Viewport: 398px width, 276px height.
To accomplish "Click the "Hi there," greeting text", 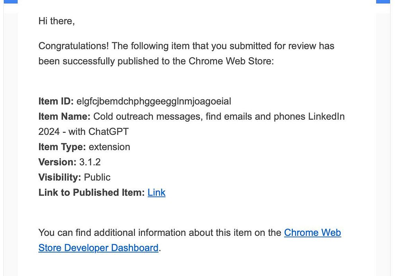I will click(57, 21).
